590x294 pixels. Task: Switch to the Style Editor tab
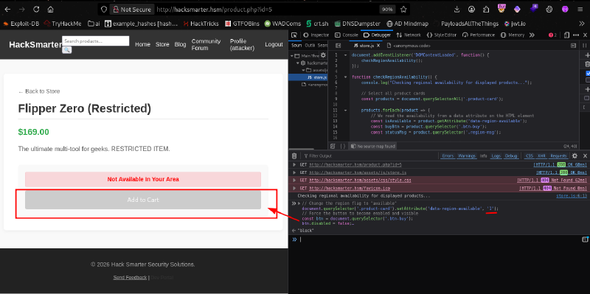(442, 35)
